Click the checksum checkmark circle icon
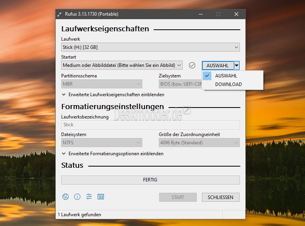Viewport: 305px width, 226px height. 192,65
